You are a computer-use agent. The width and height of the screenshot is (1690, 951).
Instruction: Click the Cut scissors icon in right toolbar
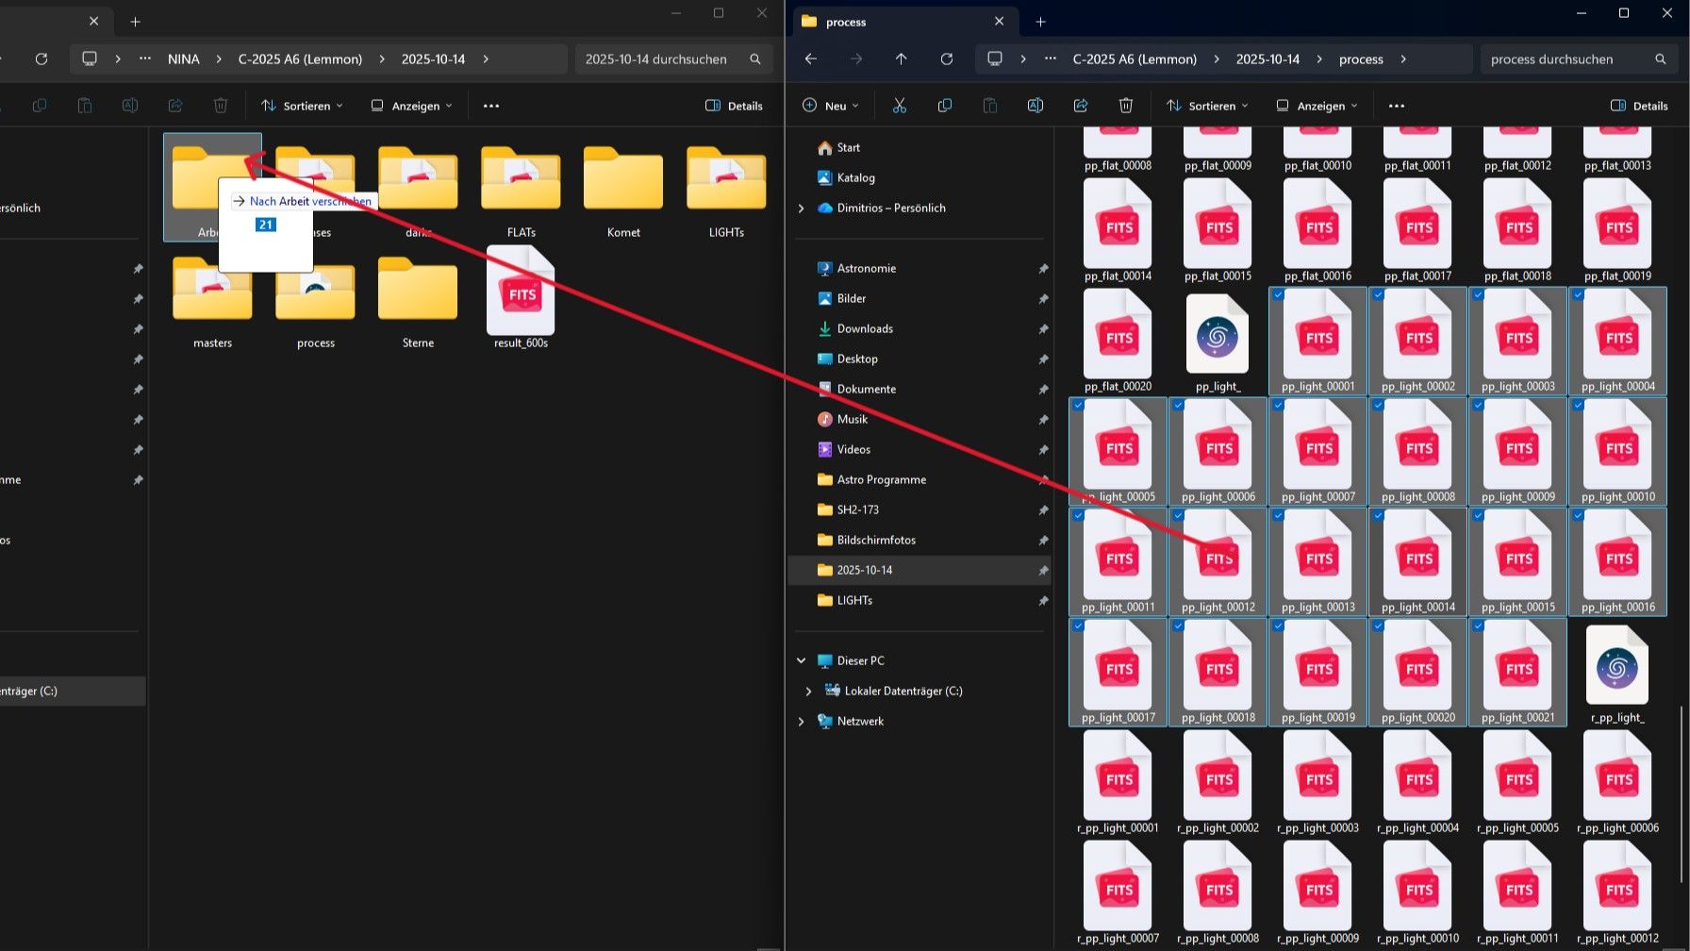tap(899, 106)
